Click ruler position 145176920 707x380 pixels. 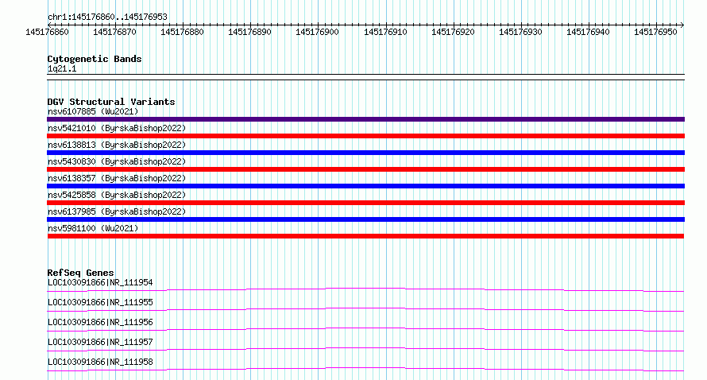[x=453, y=32]
